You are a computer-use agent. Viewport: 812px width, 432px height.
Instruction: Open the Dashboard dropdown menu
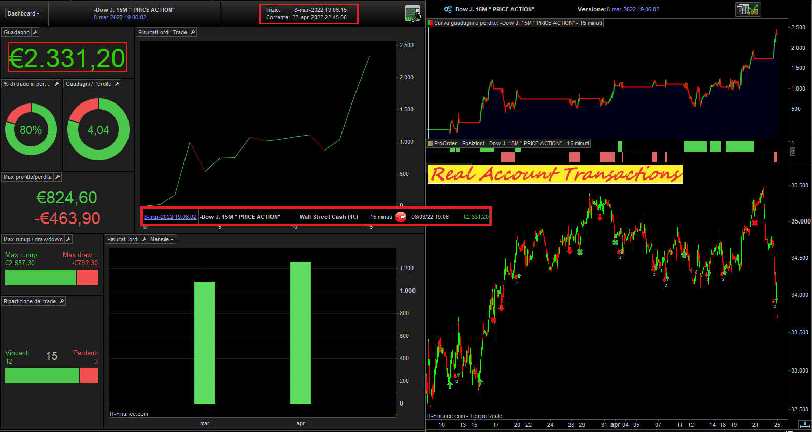pos(25,13)
